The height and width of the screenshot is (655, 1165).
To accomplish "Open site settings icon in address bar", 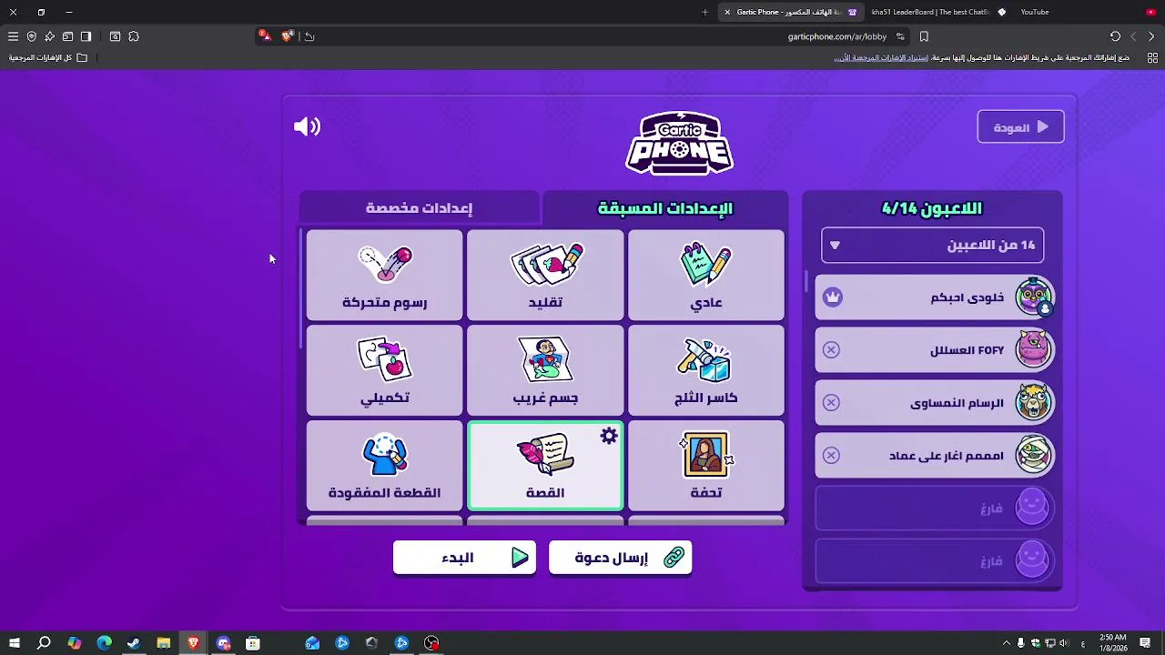I will coord(900,36).
